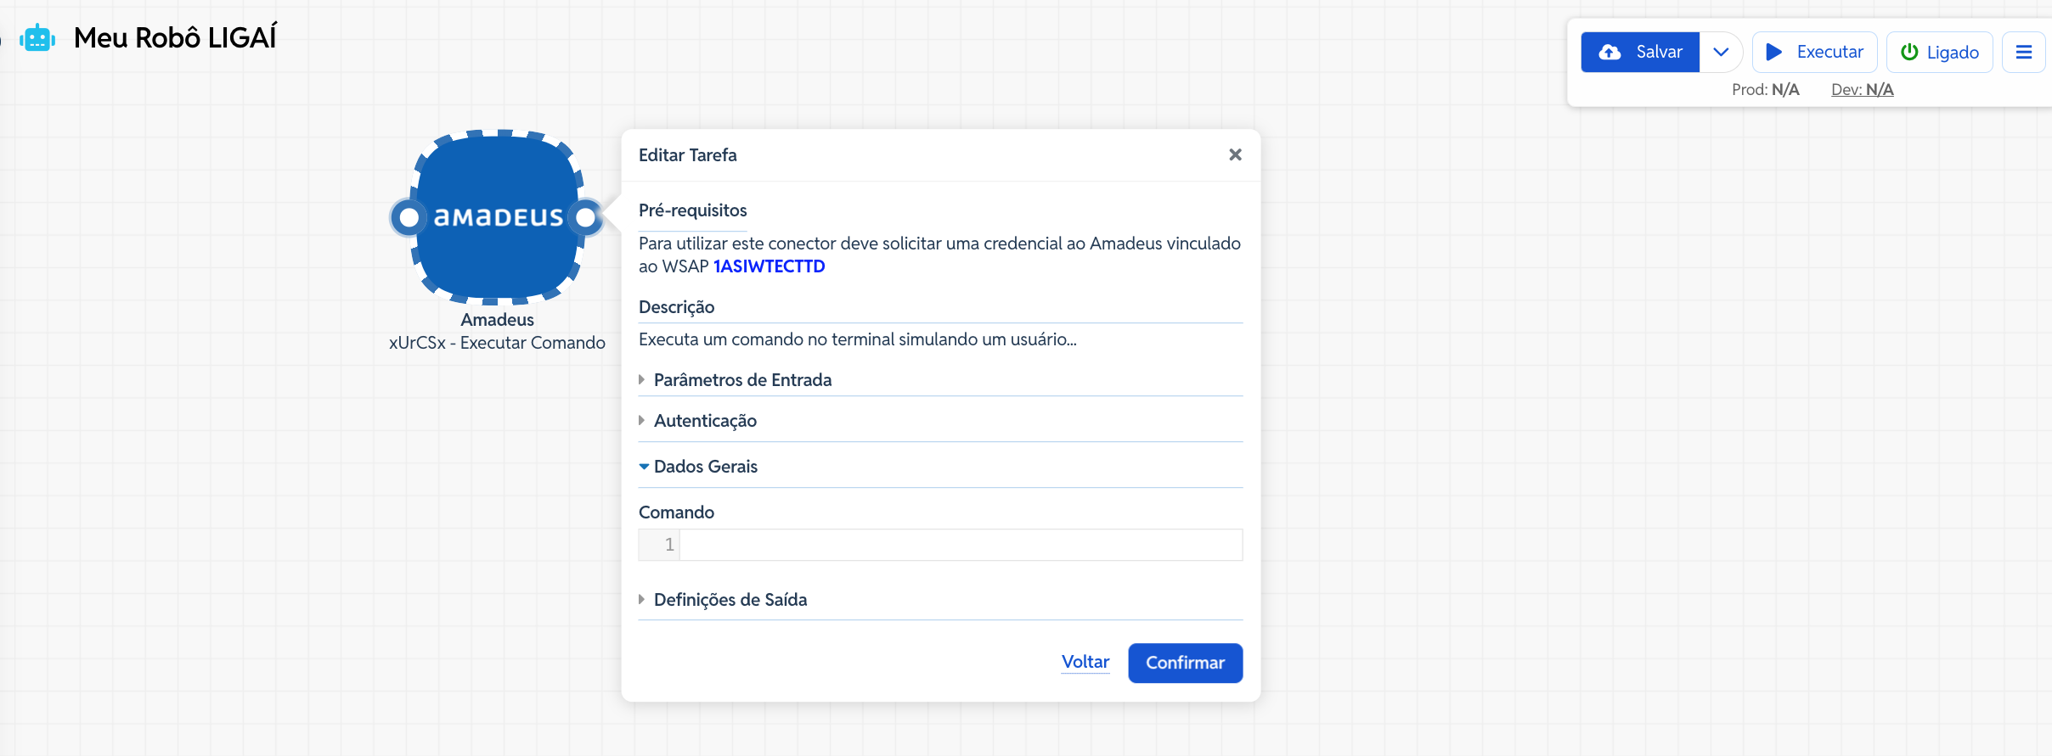The width and height of the screenshot is (2052, 756).
Task: Click the Prod: N/A label
Action: pos(1765,89)
